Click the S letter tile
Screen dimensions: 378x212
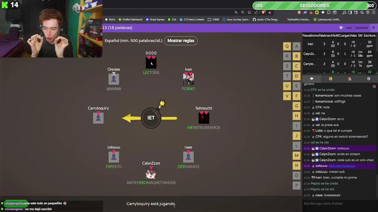287,66
